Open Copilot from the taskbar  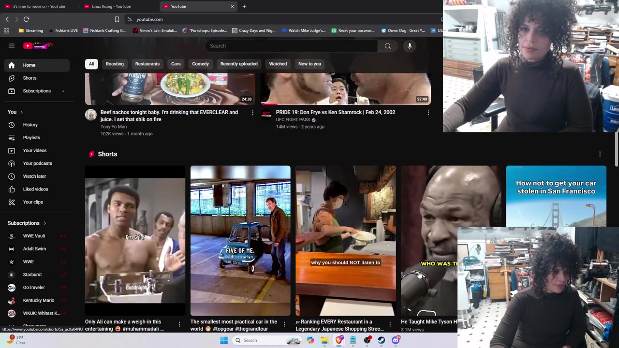click(310, 340)
